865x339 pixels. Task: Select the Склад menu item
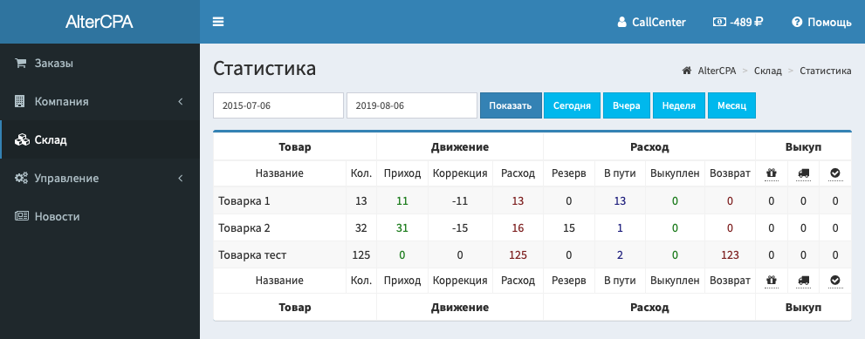tap(100, 139)
